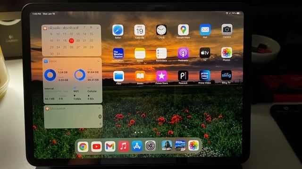
Task: Tap the Wed Jan 19 date in status bar
Action: pyautogui.click(x=49, y=14)
